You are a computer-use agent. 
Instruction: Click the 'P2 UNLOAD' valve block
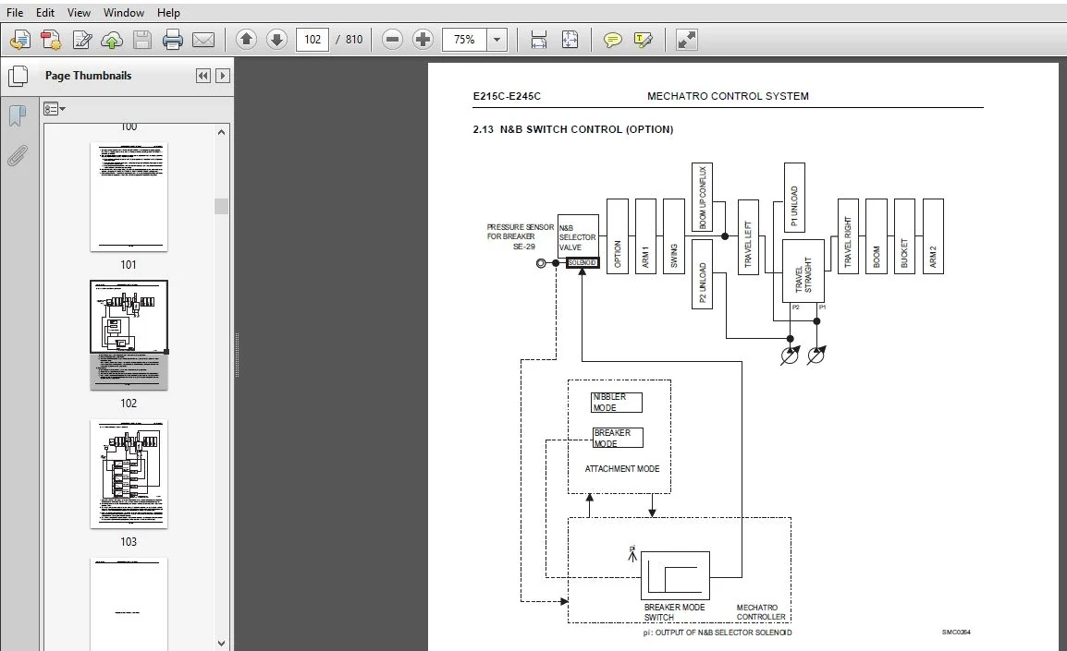[703, 274]
